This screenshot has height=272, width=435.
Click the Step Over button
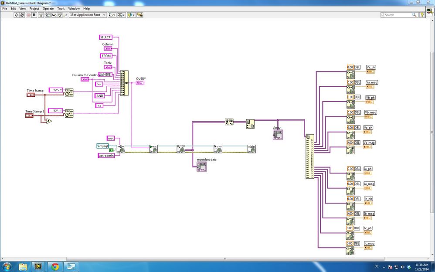[60, 15]
